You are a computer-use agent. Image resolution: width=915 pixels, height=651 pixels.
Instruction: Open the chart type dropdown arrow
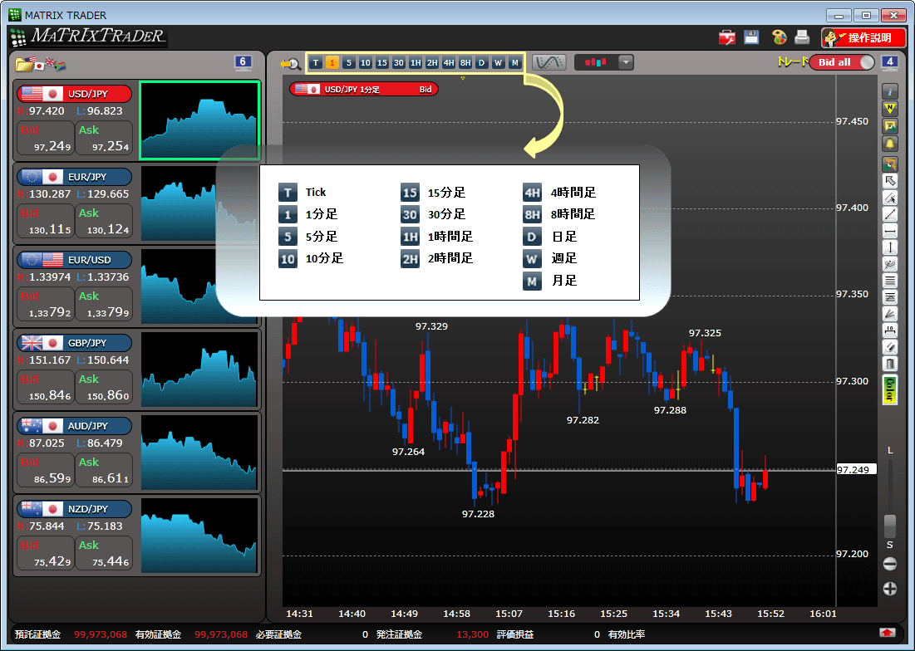pos(626,62)
